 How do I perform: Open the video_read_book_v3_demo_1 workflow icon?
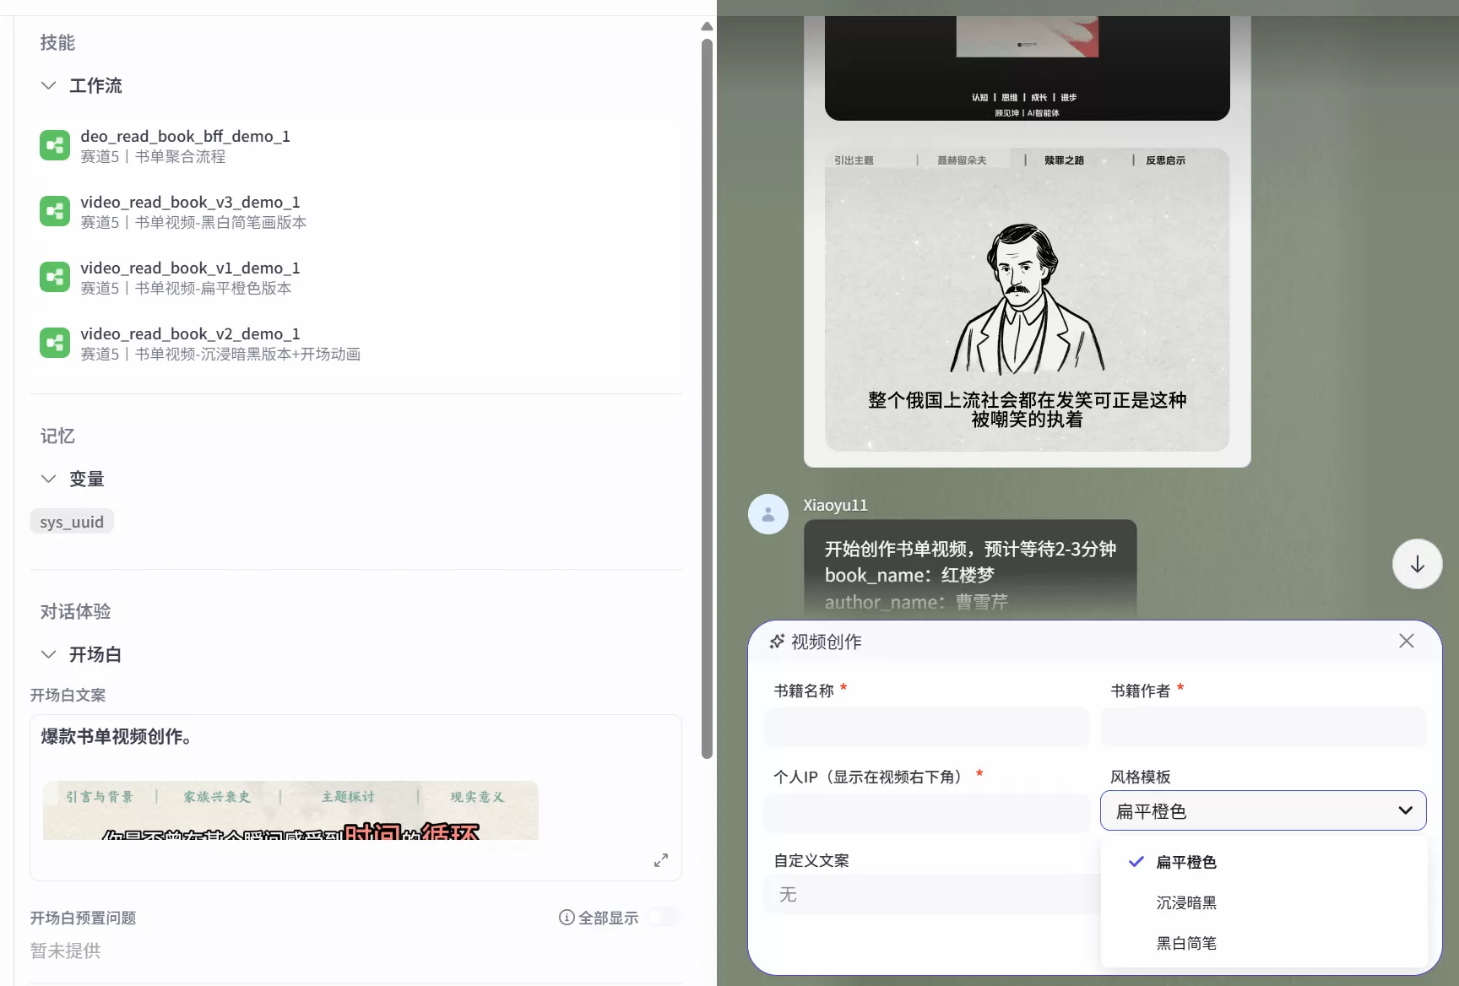(x=54, y=211)
